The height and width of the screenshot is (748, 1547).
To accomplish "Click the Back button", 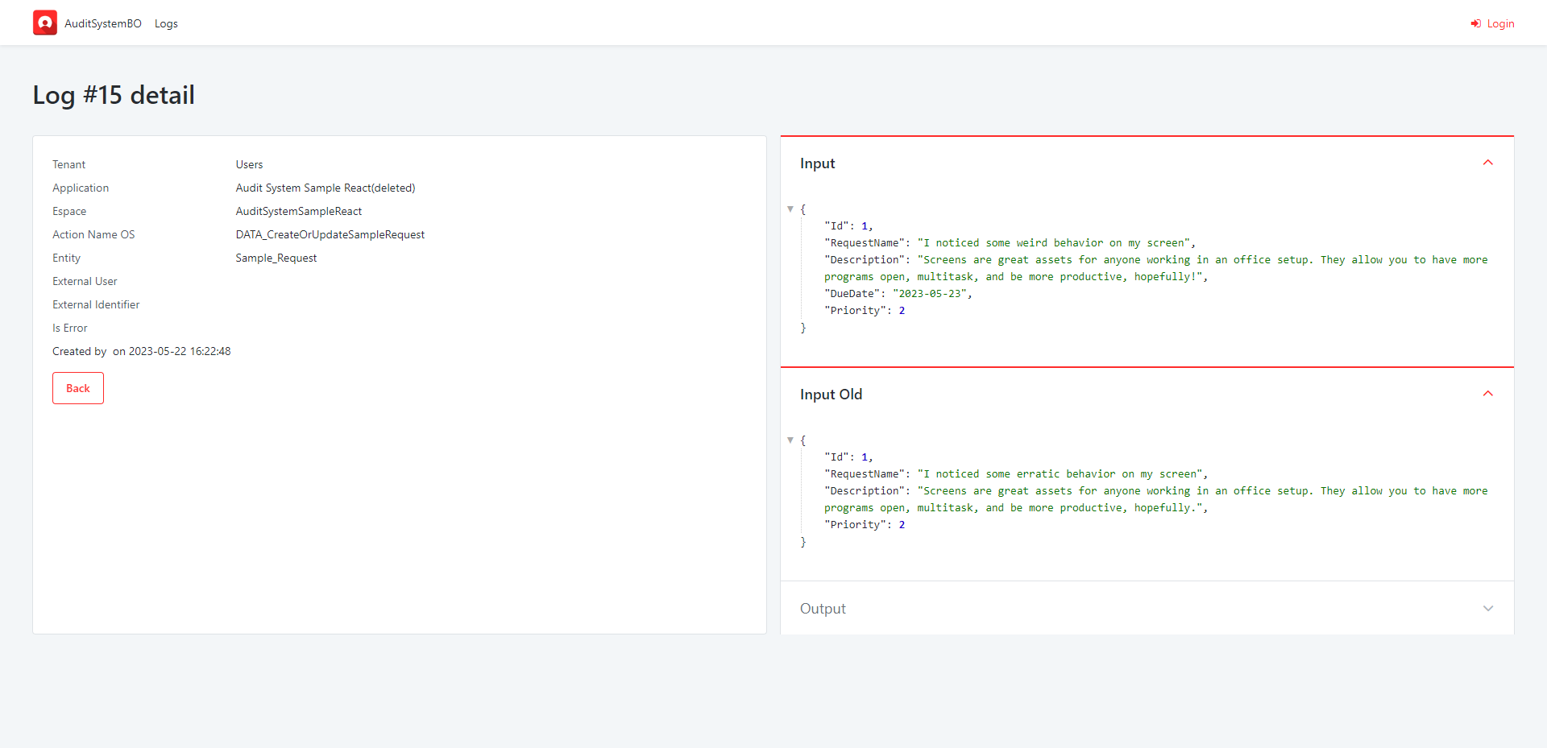I will point(78,388).
